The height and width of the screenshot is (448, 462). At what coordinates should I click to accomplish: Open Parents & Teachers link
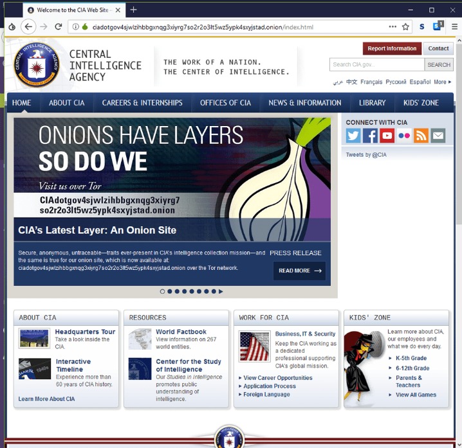click(409, 382)
